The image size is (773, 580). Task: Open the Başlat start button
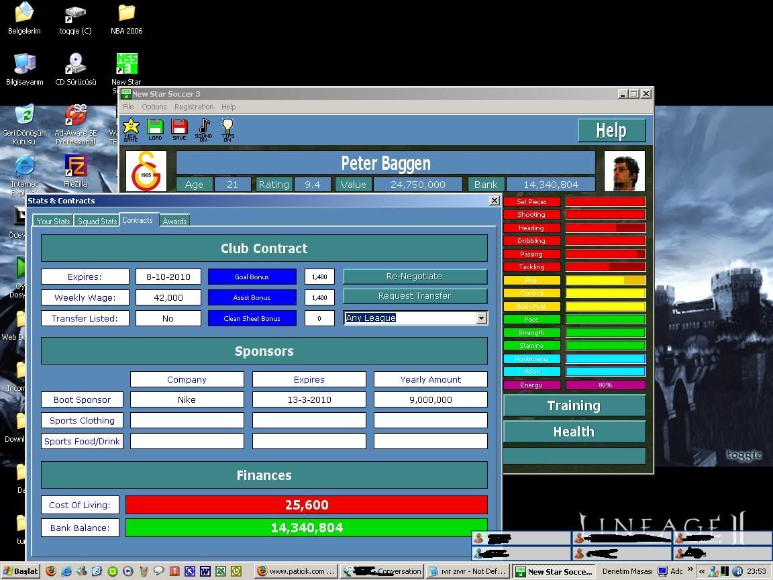(x=19, y=571)
